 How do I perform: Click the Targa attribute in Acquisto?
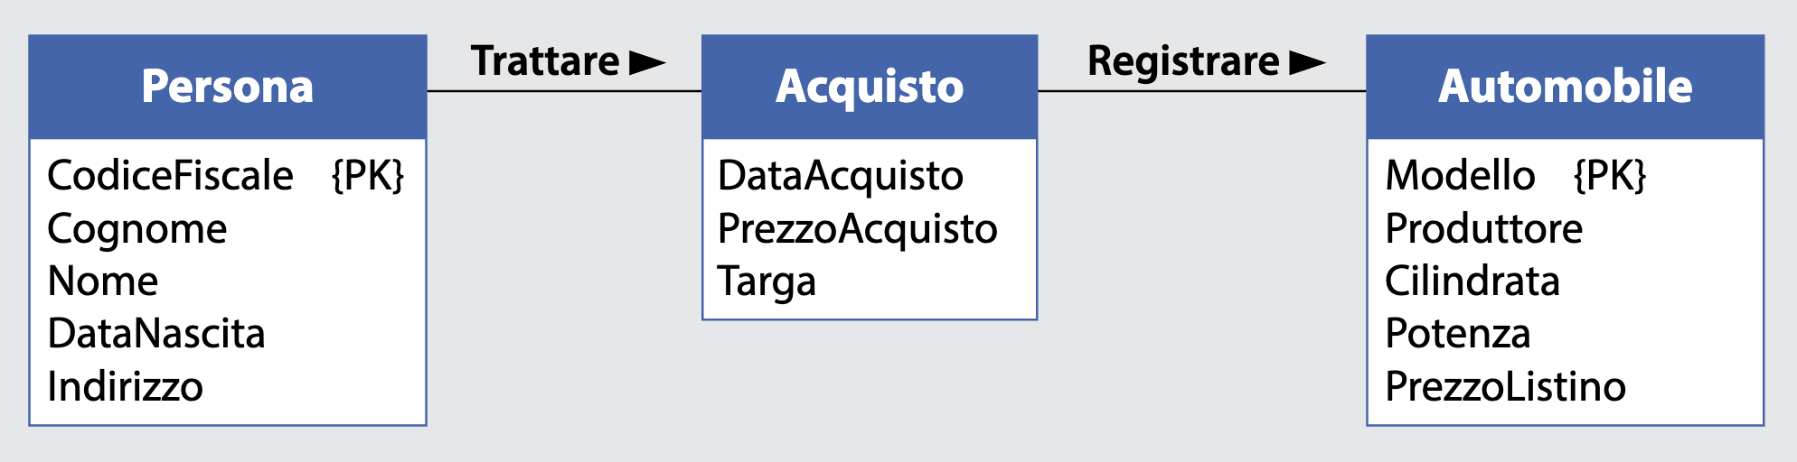pyautogui.click(x=767, y=282)
